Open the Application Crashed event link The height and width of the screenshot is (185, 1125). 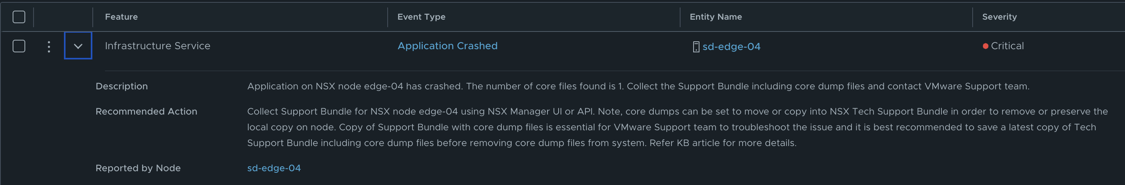447,46
